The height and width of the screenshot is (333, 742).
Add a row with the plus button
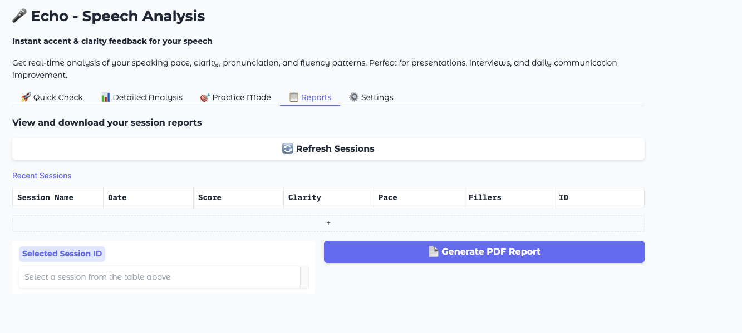pos(328,223)
